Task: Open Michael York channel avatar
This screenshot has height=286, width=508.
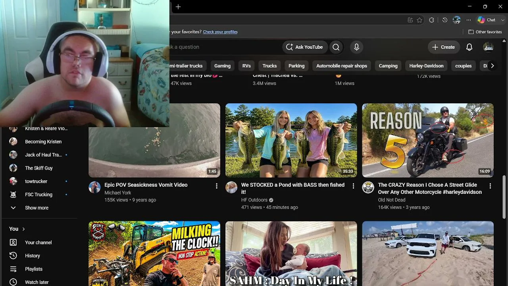Action: coord(94,187)
